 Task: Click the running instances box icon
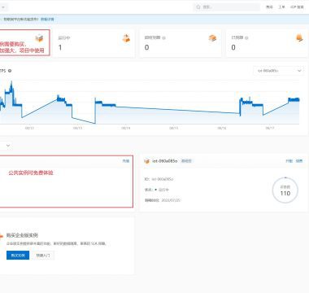pyautogui.click(x=126, y=38)
